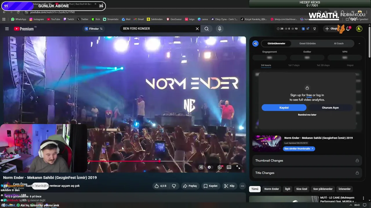The height and width of the screenshot is (208, 371).
Task: Switch to Genel Görünüm tab
Action: coord(307,43)
